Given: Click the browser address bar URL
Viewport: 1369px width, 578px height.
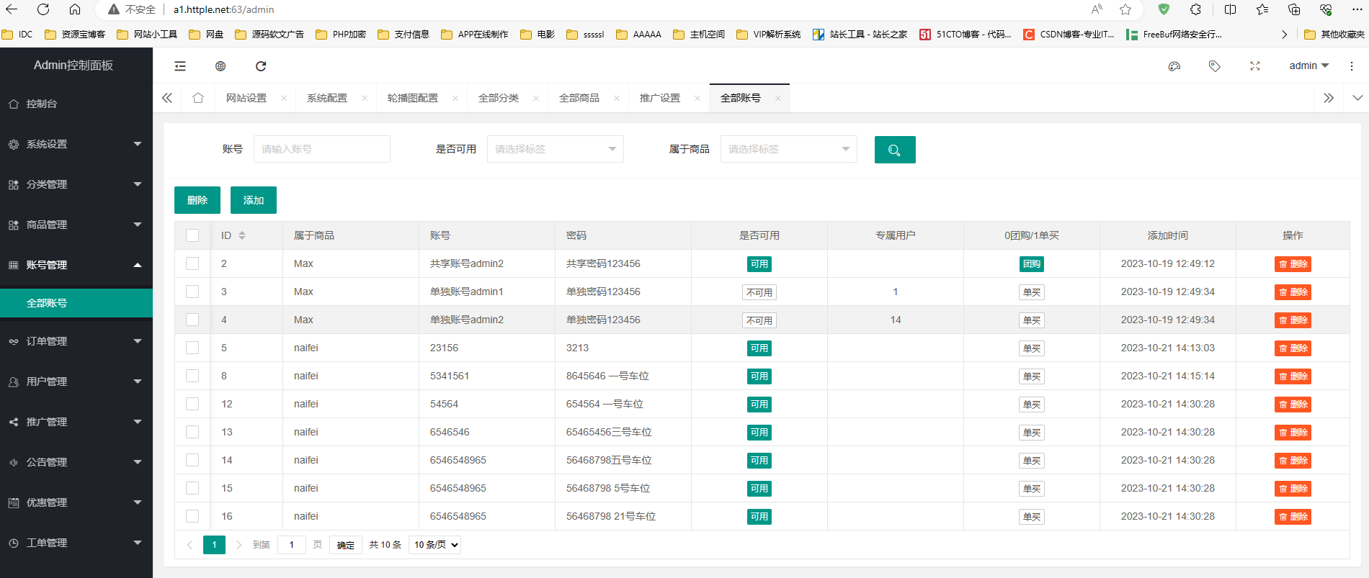Looking at the screenshot, I should [x=223, y=9].
